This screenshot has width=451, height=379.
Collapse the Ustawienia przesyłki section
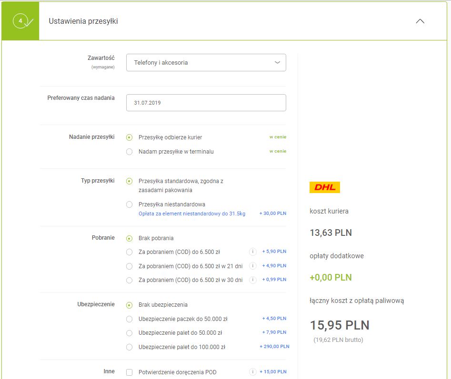click(420, 21)
